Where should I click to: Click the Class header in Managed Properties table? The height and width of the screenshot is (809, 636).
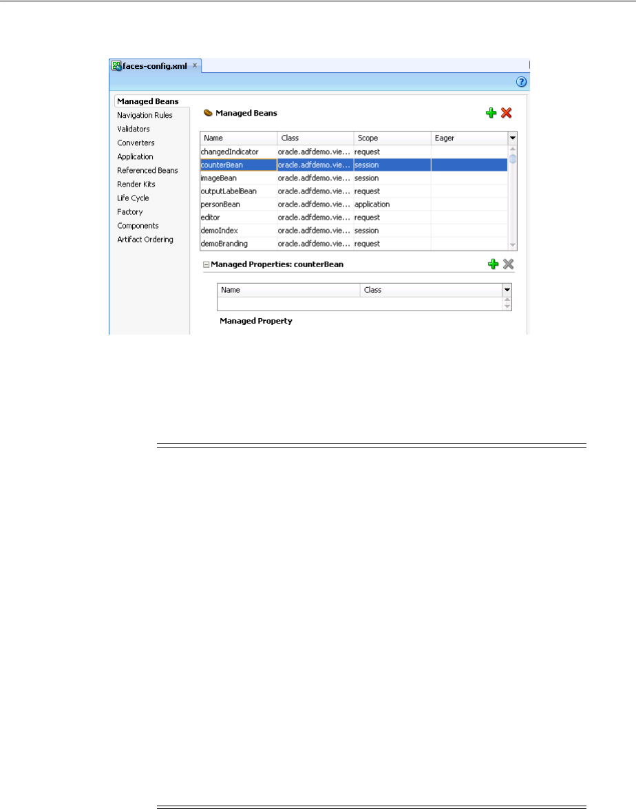432,290
